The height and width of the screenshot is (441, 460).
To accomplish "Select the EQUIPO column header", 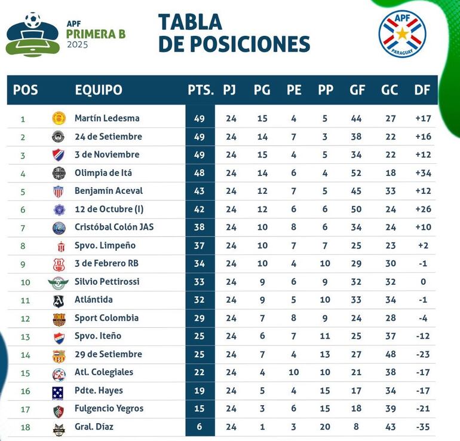I will [x=99, y=90].
